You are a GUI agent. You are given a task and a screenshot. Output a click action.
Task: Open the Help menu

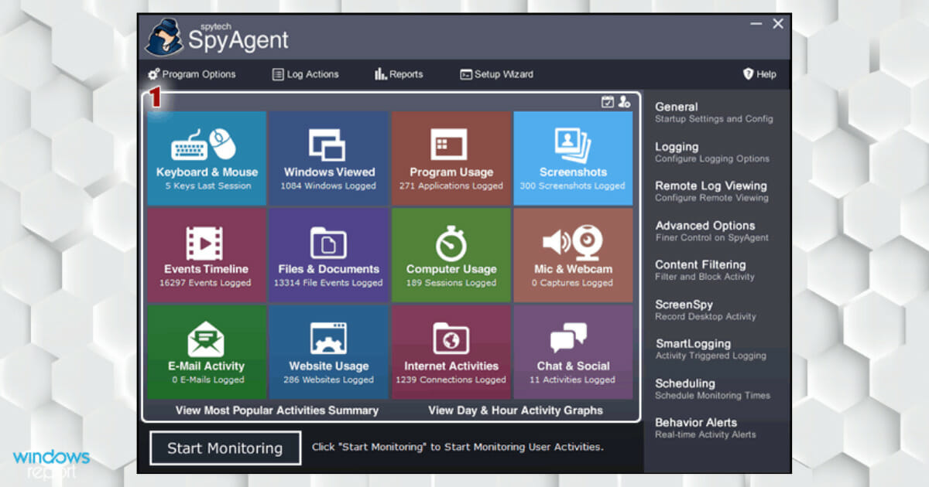pyautogui.click(x=759, y=74)
